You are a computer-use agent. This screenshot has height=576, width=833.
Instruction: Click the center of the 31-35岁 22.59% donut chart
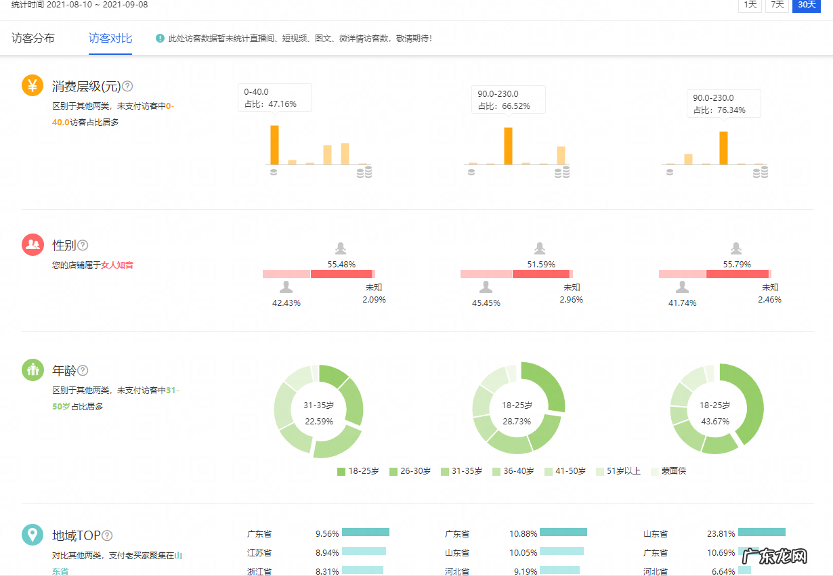pyautogui.click(x=318, y=412)
